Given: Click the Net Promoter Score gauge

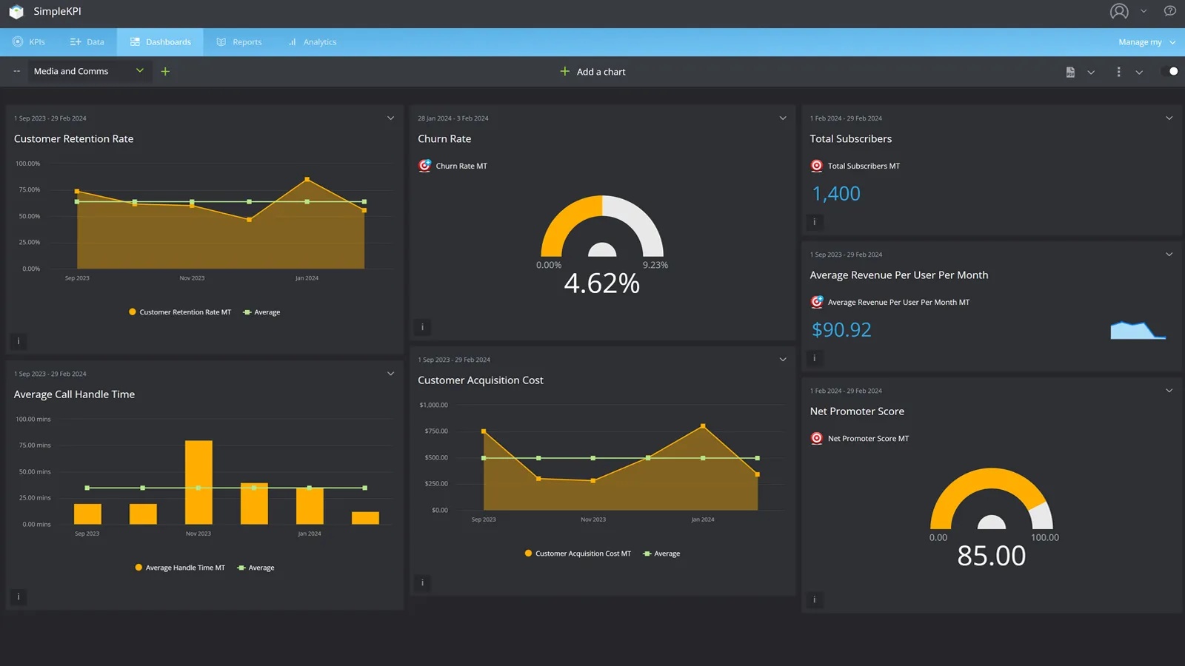Looking at the screenshot, I should pyautogui.click(x=991, y=498).
